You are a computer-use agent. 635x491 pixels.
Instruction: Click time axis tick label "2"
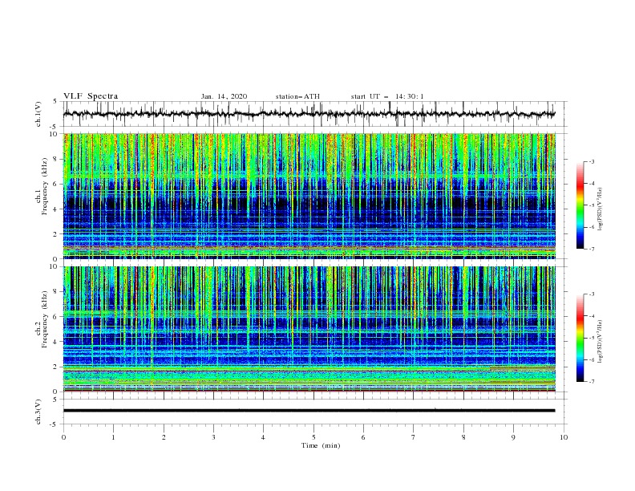pos(164,437)
